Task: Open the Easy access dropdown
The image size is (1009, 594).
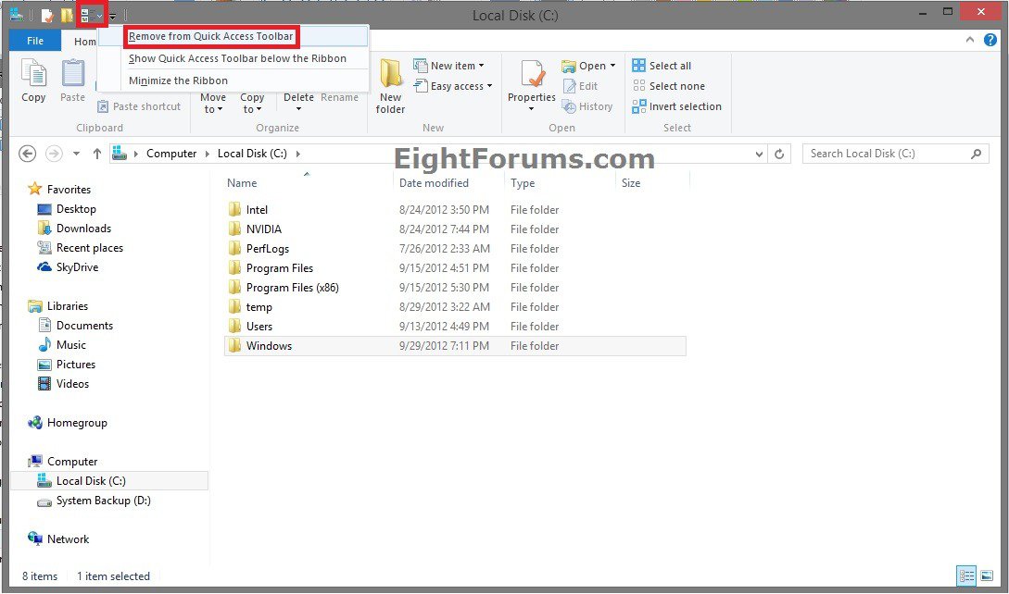Action: (x=452, y=86)
